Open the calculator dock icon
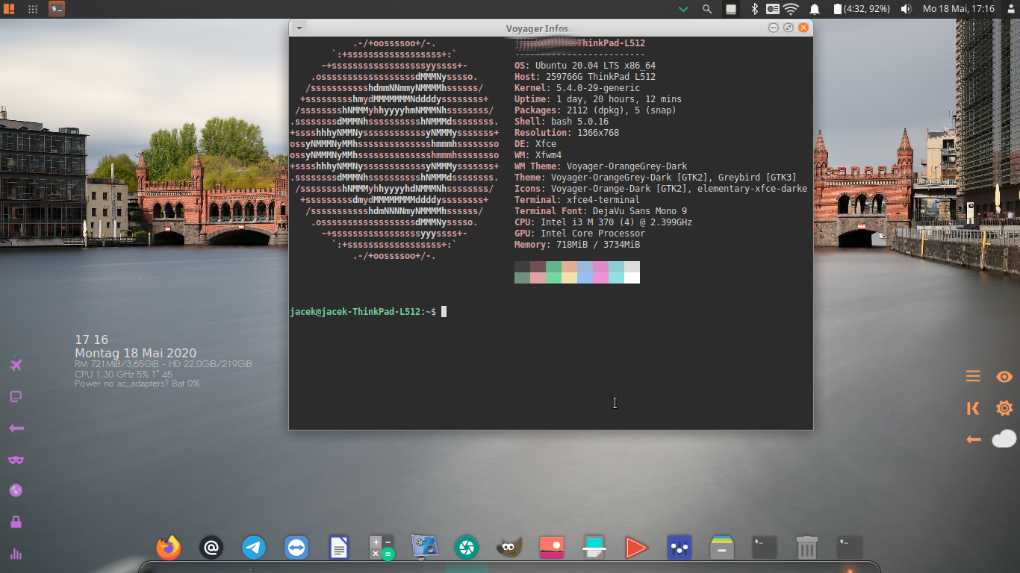This screenshot has height=573, width=1020. [x=382, y=548]
